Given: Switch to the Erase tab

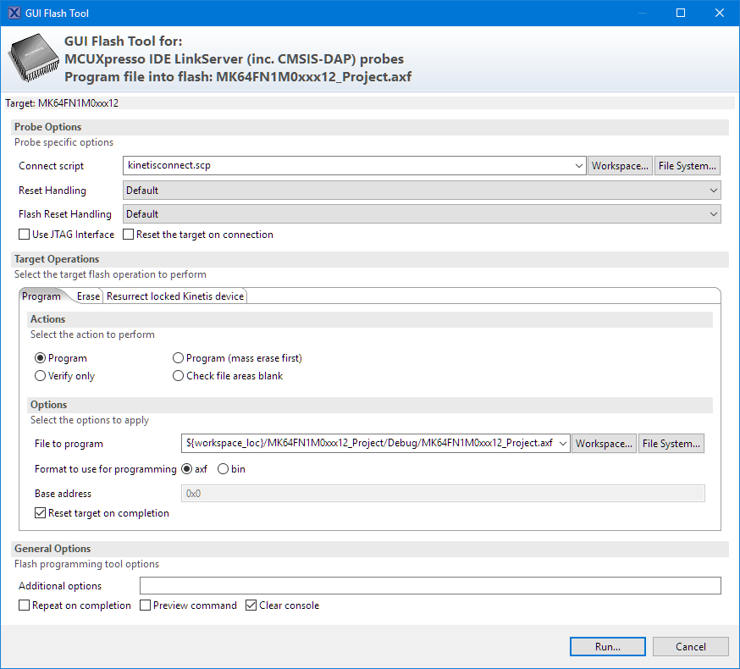Looking at the screenshot, I should pyautogui.click(x=88, y=296).
